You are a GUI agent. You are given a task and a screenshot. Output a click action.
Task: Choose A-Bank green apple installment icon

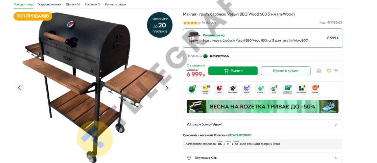coord(260,89)
